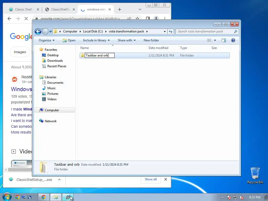Click the Change your view icon
Image resolution: width=268 pixels, height=201 pixels.
point(209,40)
